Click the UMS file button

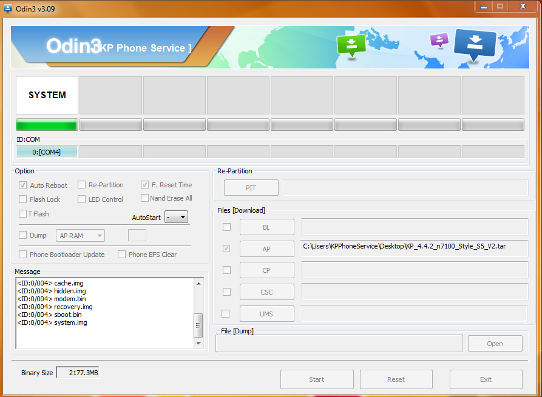pos(267,314)
